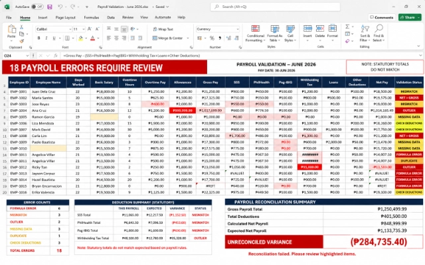
Task: Click the Comments button
Action: pos(382,17)
